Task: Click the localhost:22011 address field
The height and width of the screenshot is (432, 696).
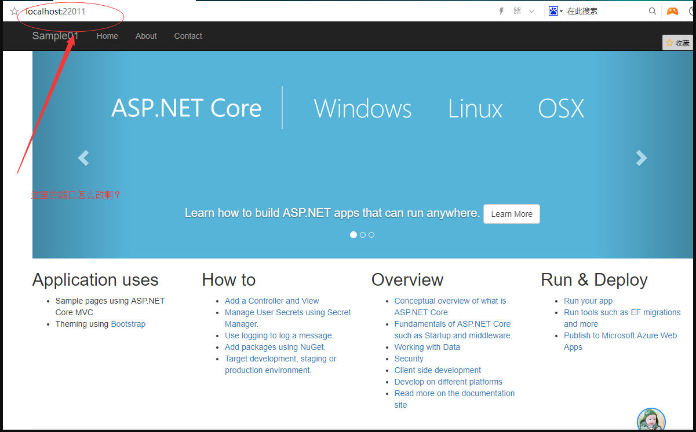Action: [56, 12]
